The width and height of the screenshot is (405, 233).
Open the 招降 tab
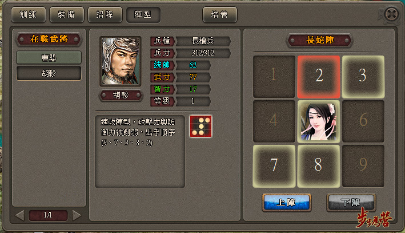click(x=105, y=14)
